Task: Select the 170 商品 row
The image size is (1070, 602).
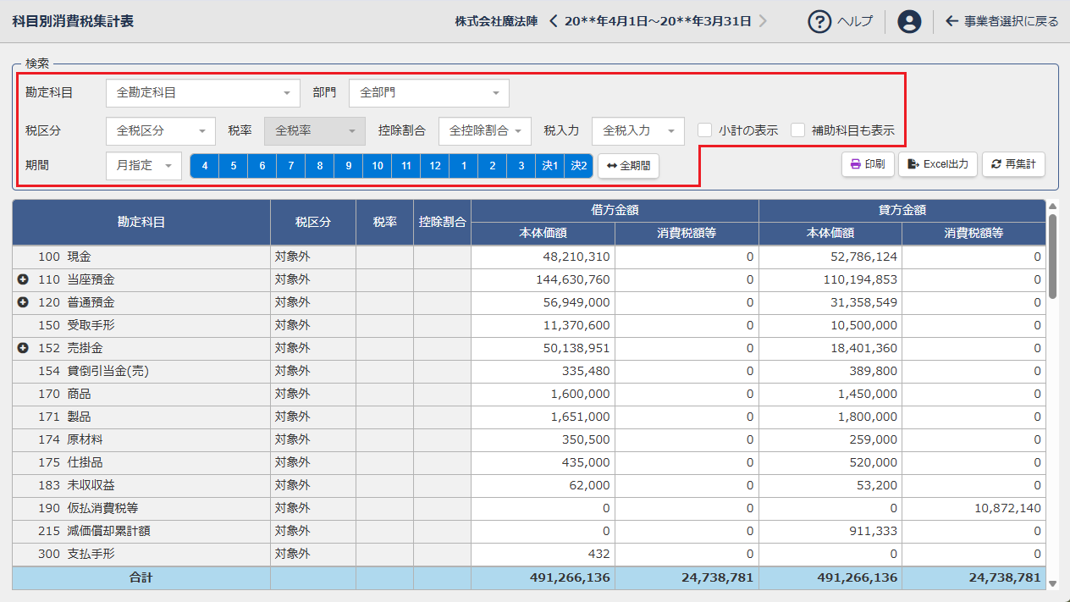Action: [529, 394]
